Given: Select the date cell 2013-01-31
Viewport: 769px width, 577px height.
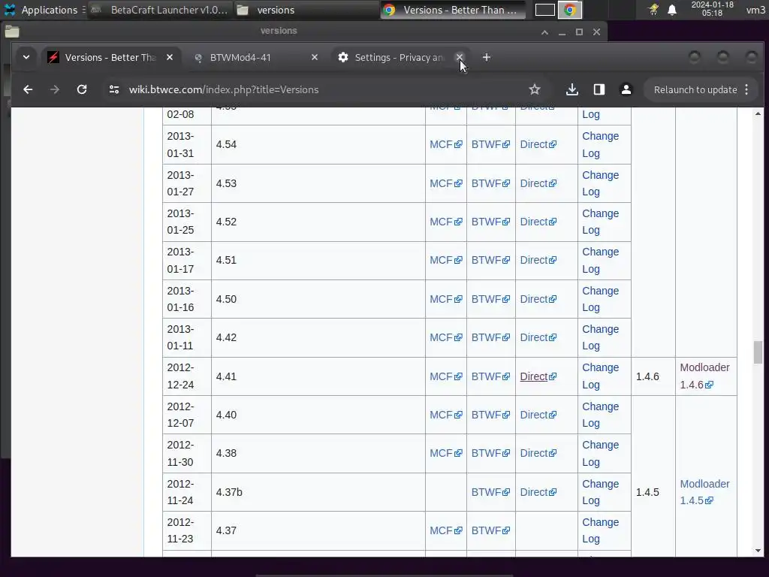Looking at the screenshot, I should (x=187, y=144).
